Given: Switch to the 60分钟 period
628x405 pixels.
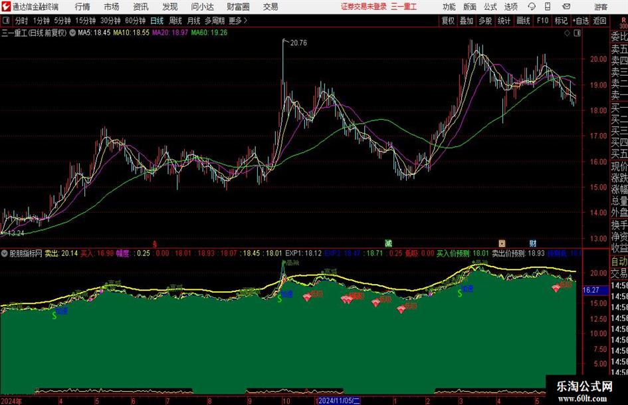Looking at the screenshot, I should [135, 21].
